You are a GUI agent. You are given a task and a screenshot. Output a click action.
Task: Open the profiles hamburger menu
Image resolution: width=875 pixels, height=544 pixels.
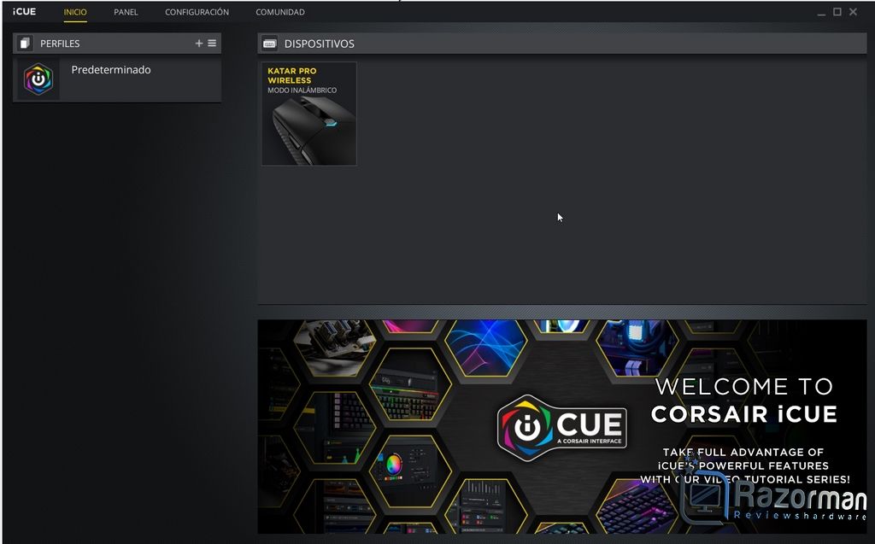point(212,43)
